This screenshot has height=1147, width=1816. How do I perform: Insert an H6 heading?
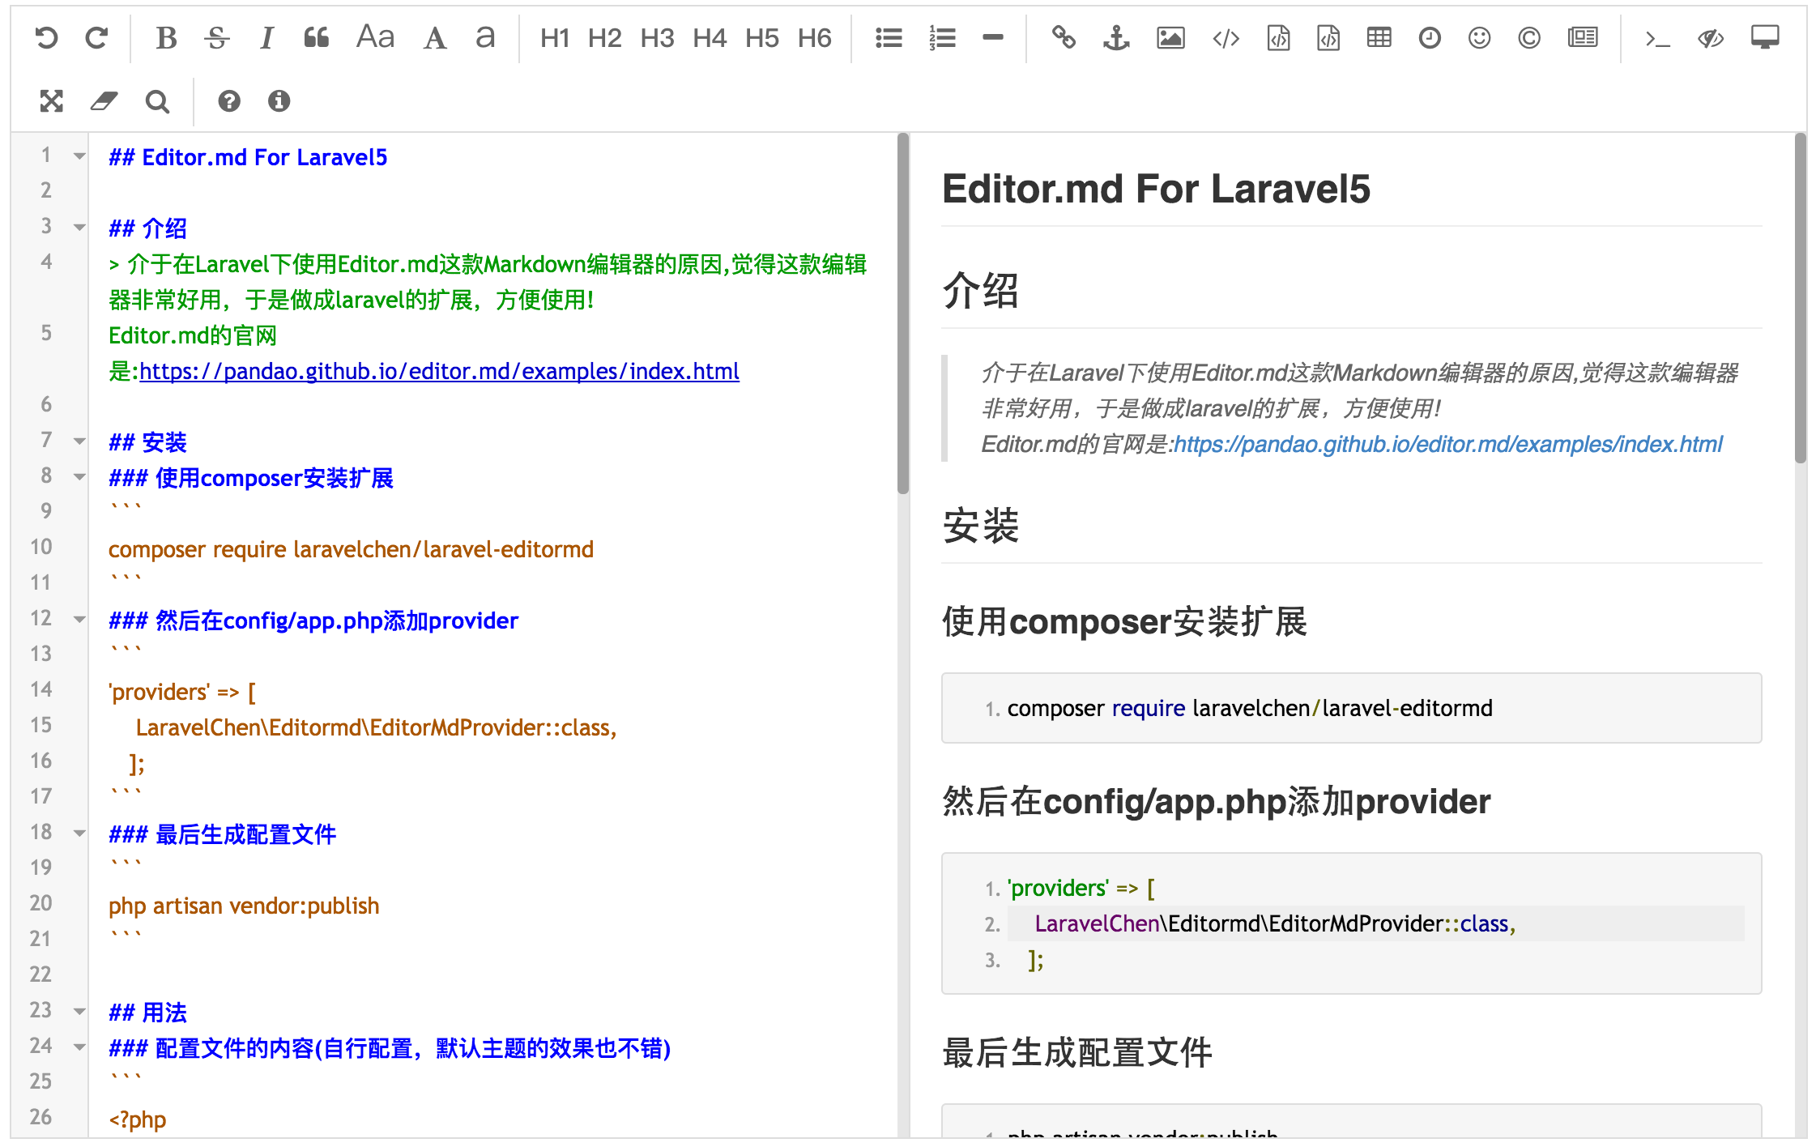point(815,38)
